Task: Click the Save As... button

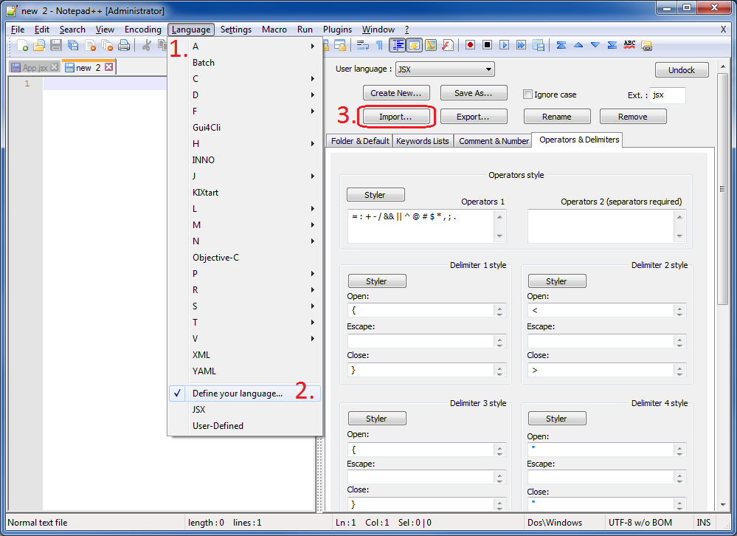Action: 474,93
